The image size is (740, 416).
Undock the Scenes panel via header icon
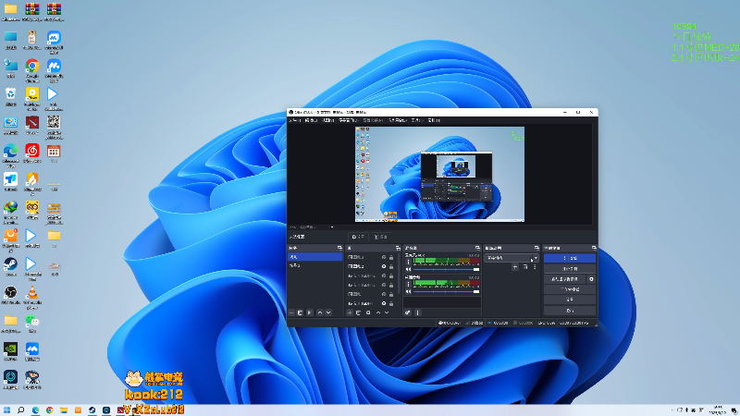[339, 248]
